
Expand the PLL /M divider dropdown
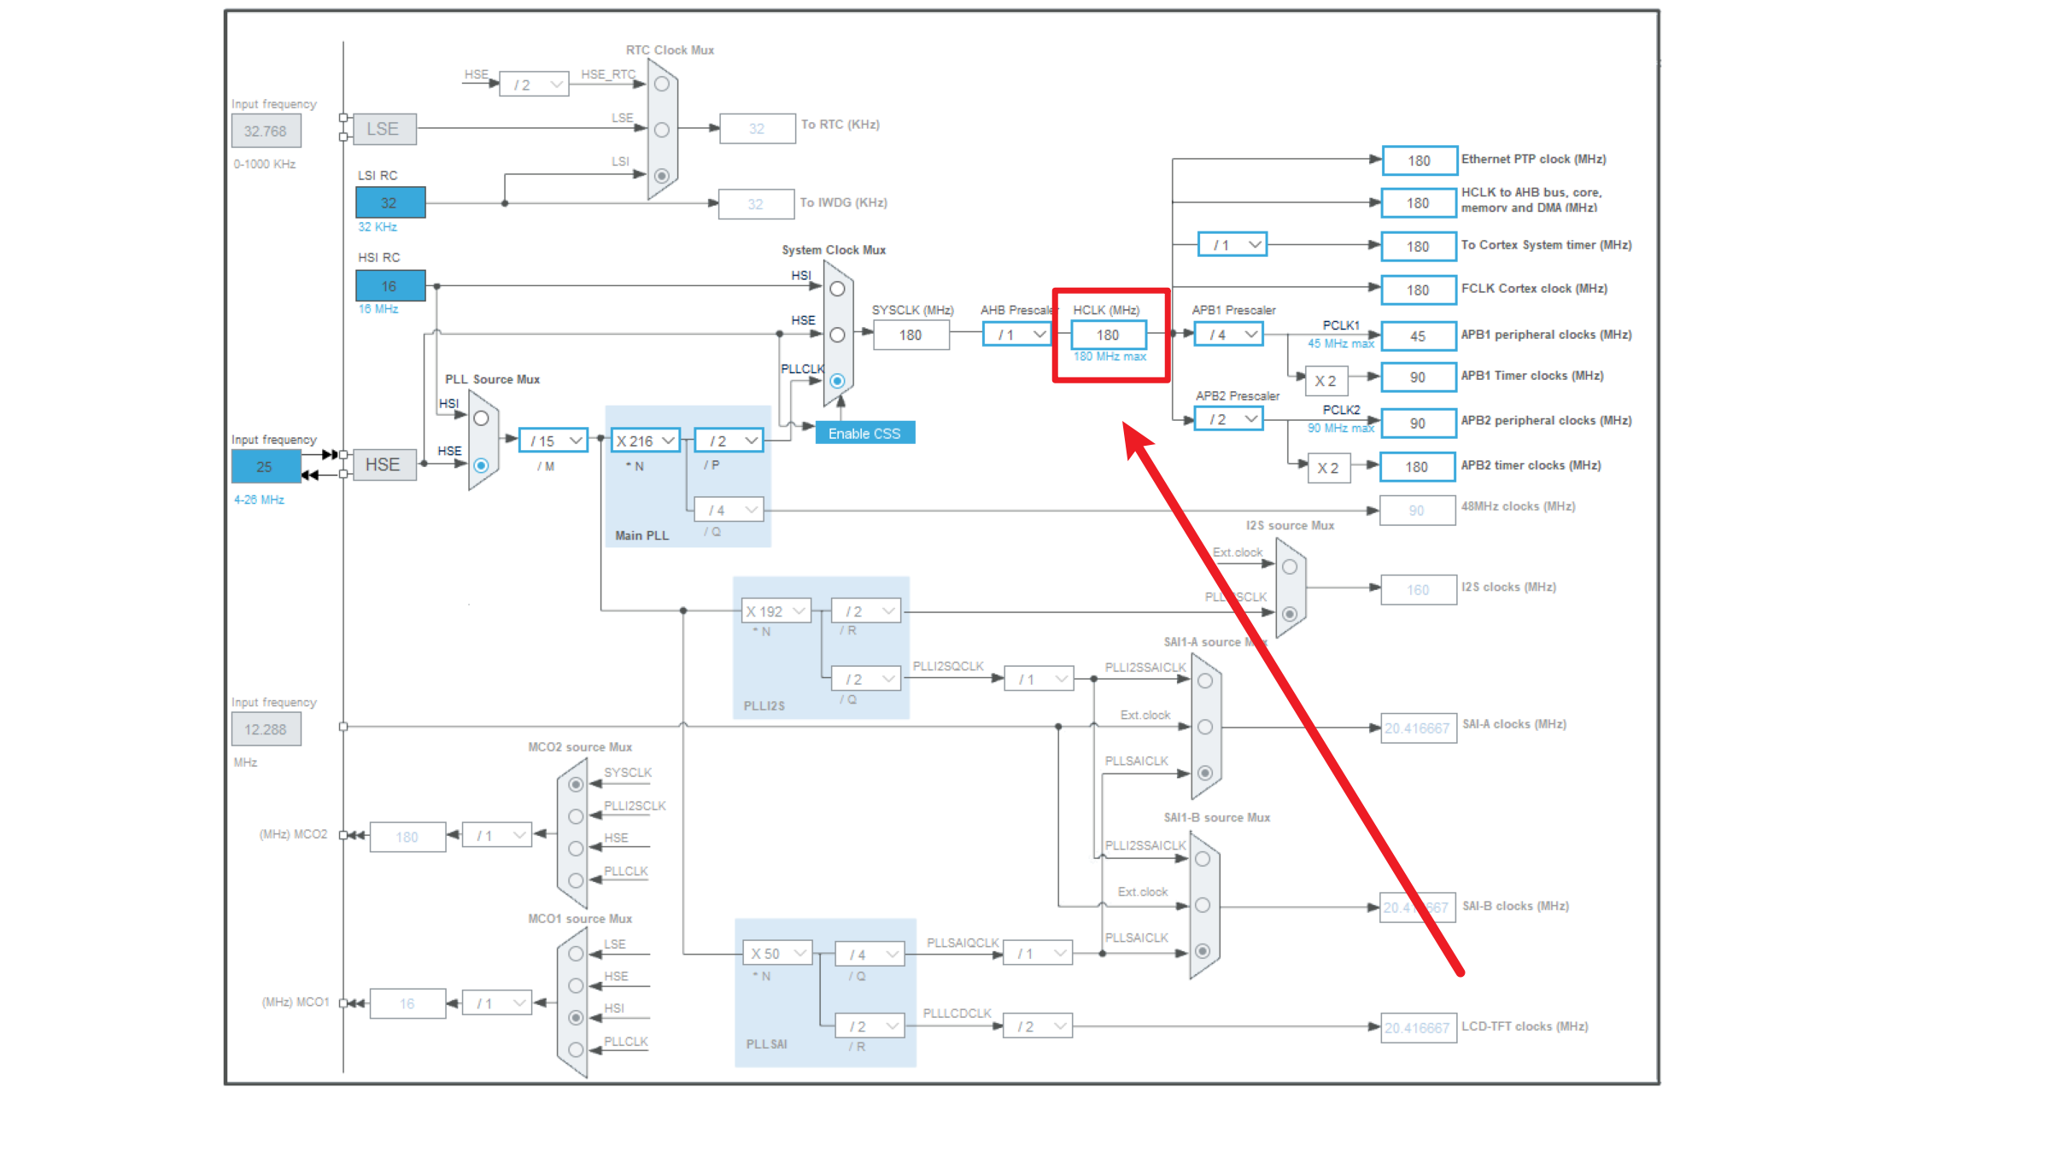pyautogui.click(x=553, y=441)
